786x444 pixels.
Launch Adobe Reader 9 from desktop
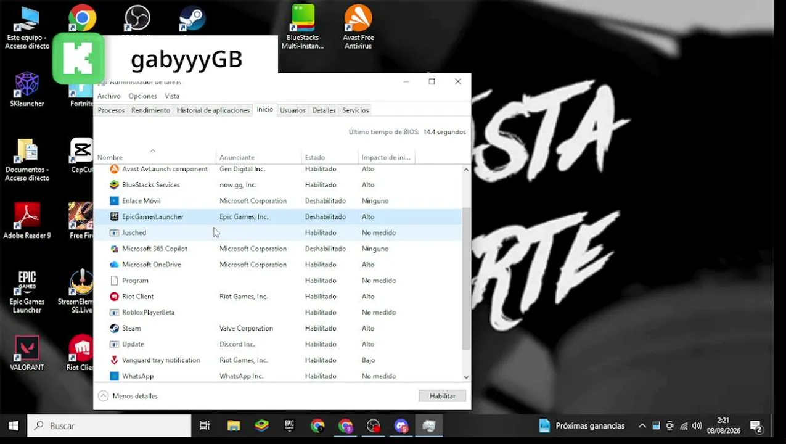(27, 221)
